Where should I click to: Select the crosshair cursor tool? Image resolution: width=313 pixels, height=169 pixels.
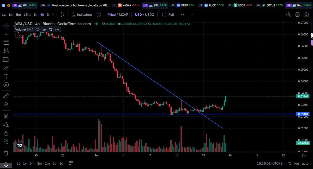coord(6,26)
